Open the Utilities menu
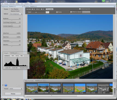 pyautogui.click(x=18, y=4)
